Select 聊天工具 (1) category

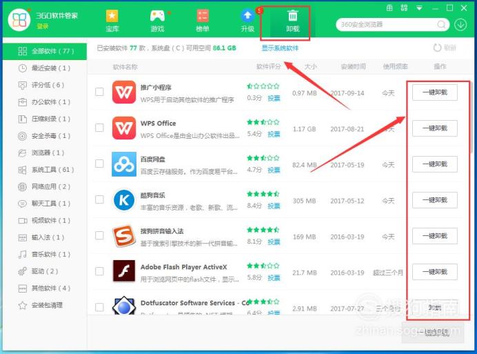point(45,204)
